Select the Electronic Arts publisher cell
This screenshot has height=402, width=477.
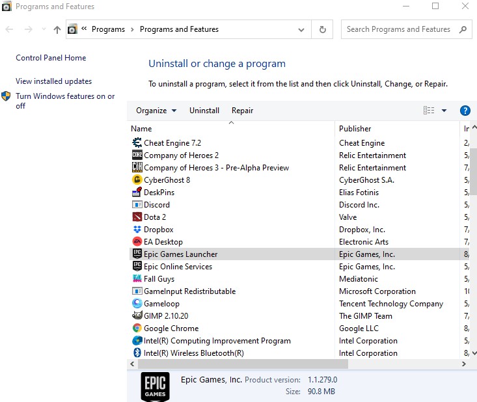tap(364, 242)
